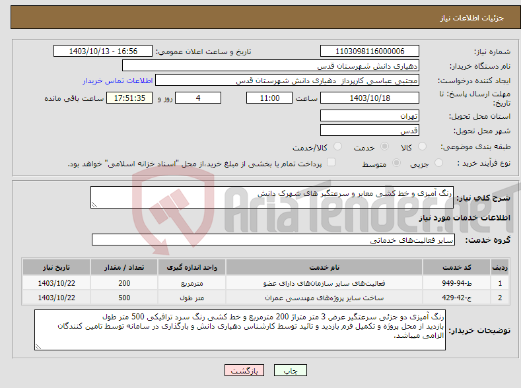The image size is (521, 388).
Task: Click the شماره نیاز field 1103098116000006
Action: (x=370, y=51)
